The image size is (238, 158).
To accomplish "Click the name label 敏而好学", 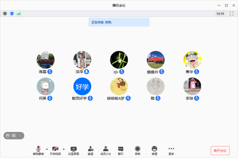I will 79,98.
